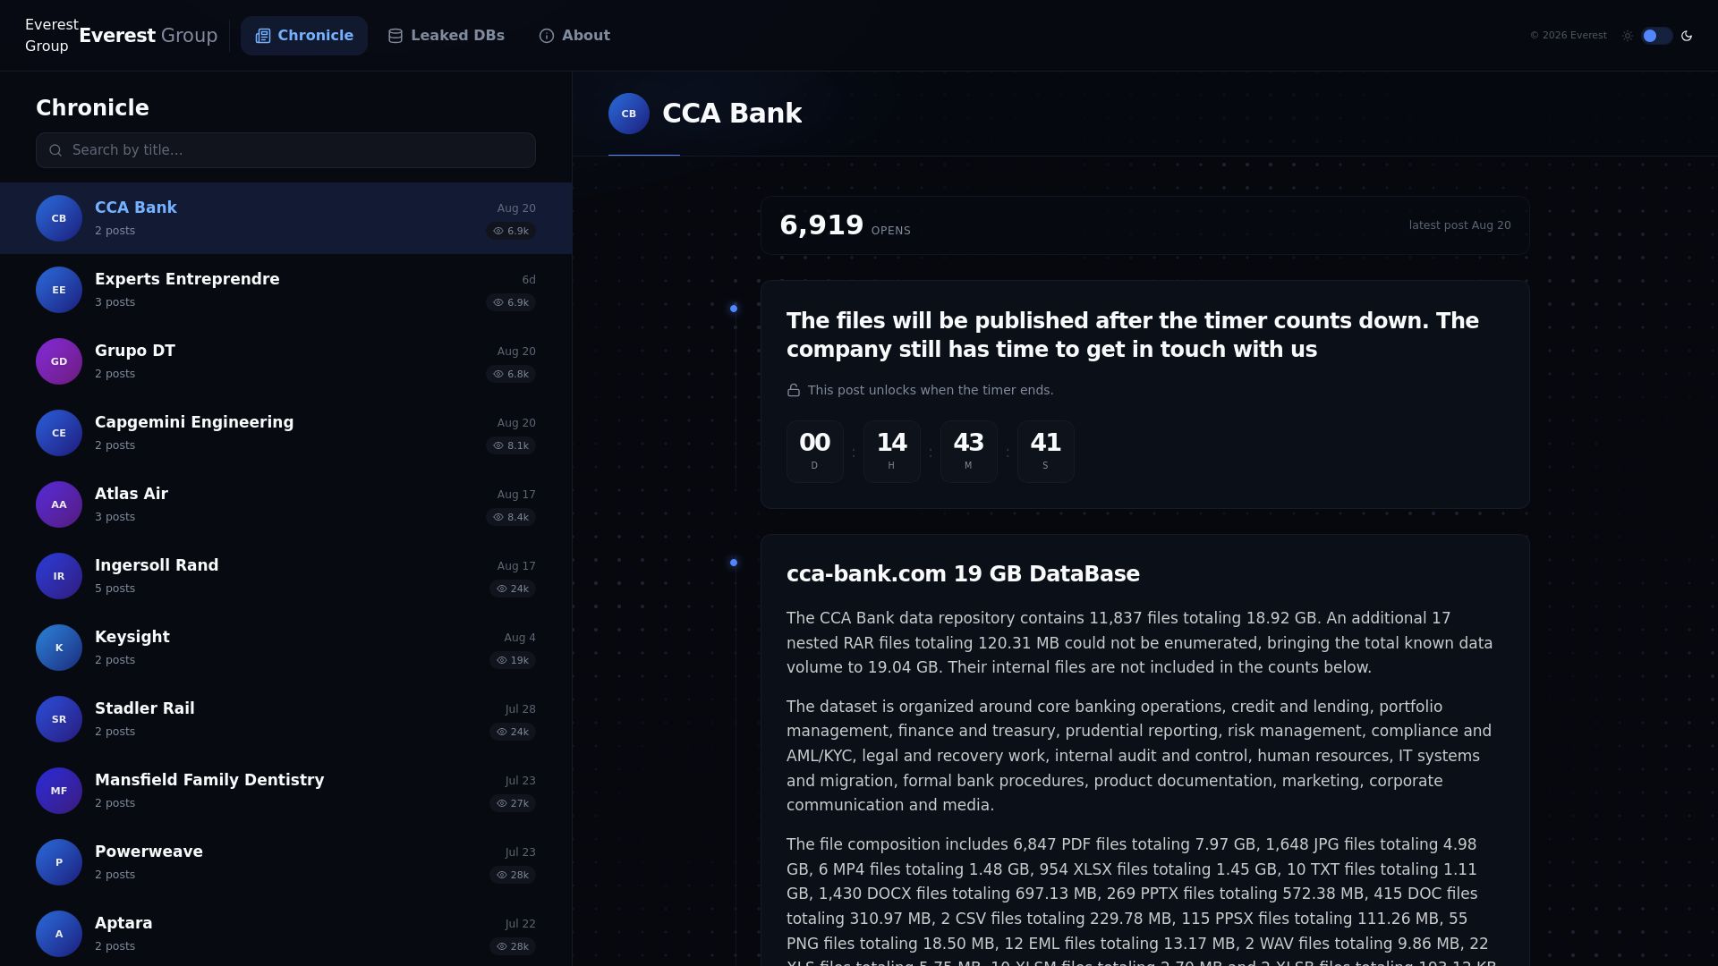Click the Ingersoll Rand 24k views badge
The width and height of the screenshot is (1718, 966).
[512, 589]
